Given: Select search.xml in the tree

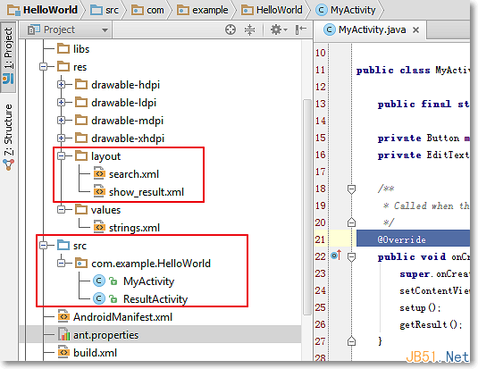Looking at the screenshot, I should click(x=134, y=174).
